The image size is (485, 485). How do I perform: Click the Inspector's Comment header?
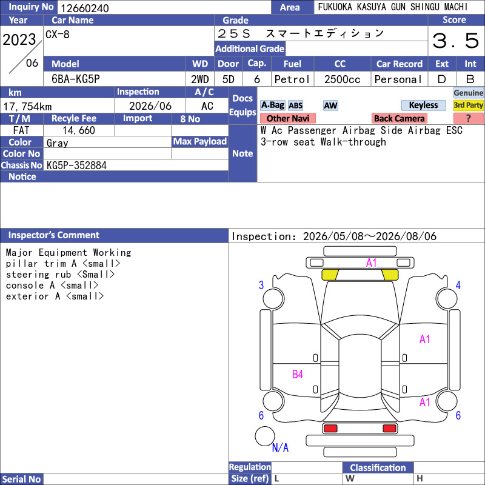[114, 235]
